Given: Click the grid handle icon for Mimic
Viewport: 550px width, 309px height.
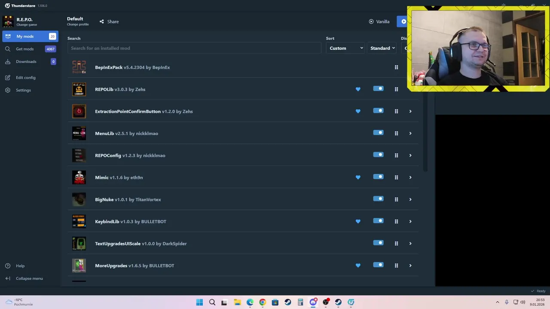Looking at the screenshot, I should pyautogui.click(x=396, y=177).
